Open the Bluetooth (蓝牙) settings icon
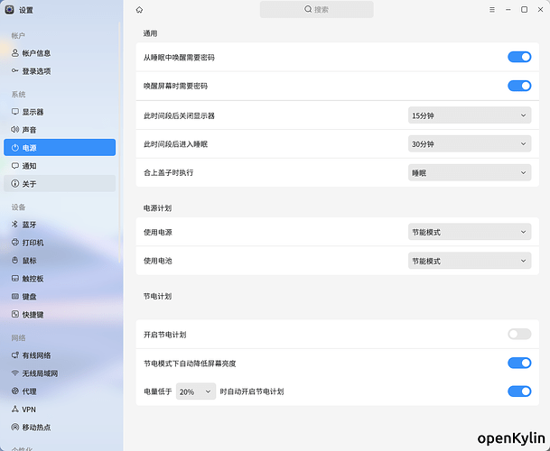 tap(15, 225)
